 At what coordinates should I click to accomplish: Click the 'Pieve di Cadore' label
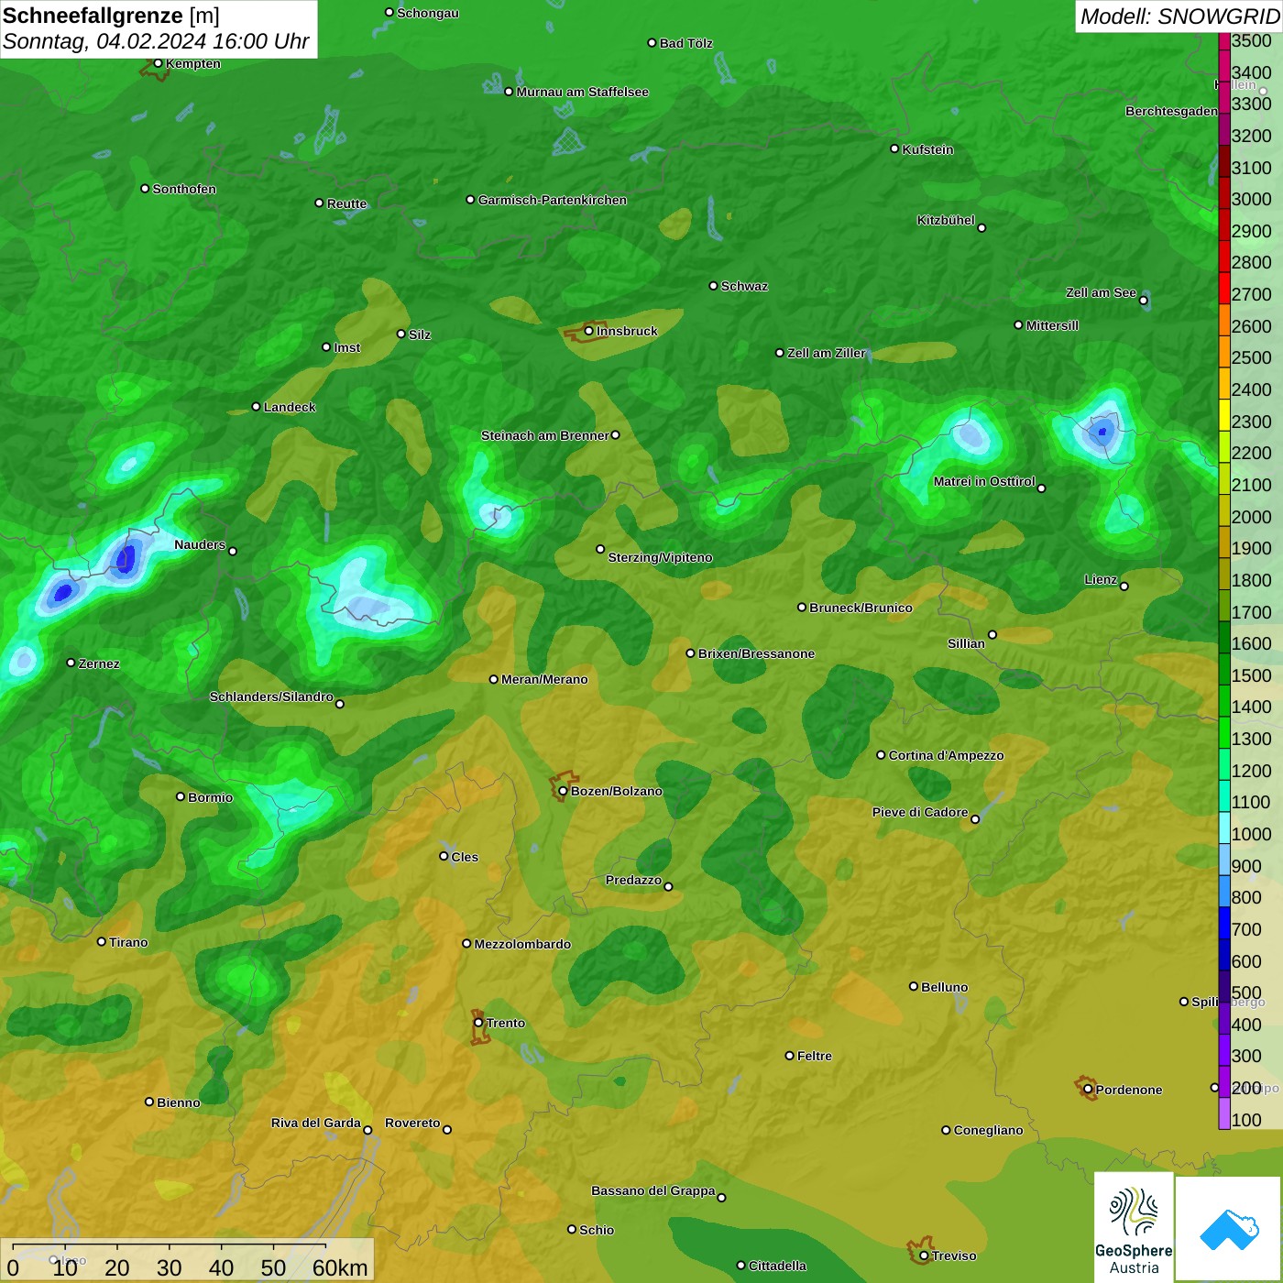click(x=919, y=812)
